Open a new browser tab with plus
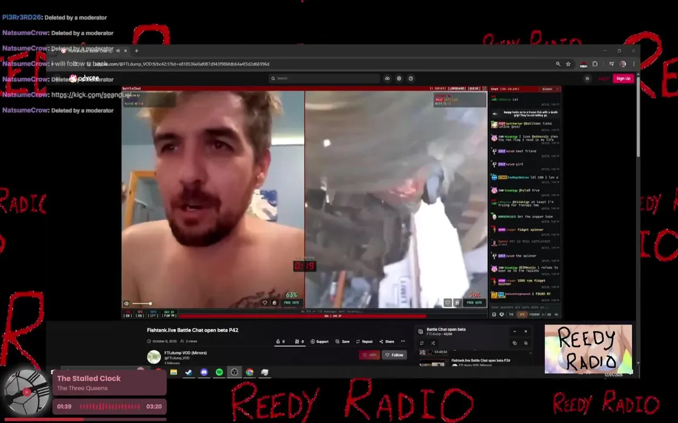This screenshot has height=423, width=678. click(137, 51)
